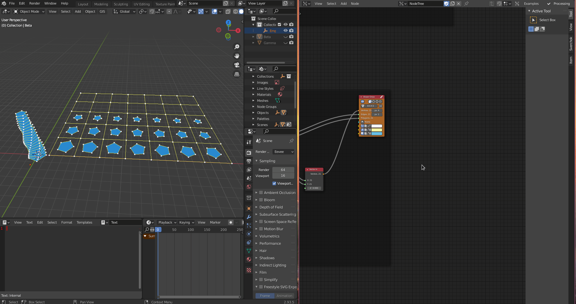This screenshot has width=576, height=304.
Task: Hide the Empty object in viewport
Action: tap(285, 31)
